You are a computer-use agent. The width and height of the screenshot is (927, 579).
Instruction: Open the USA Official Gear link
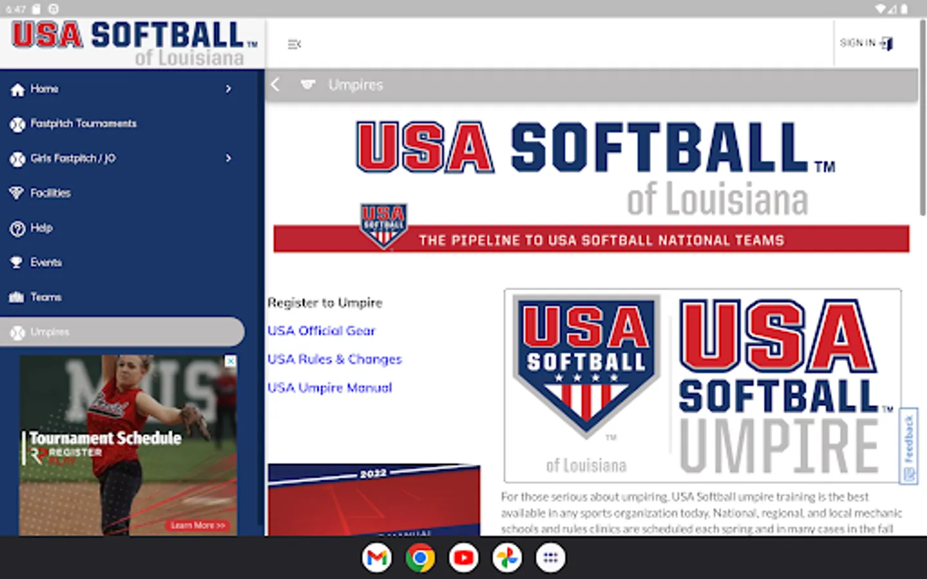tap(321, 331)
